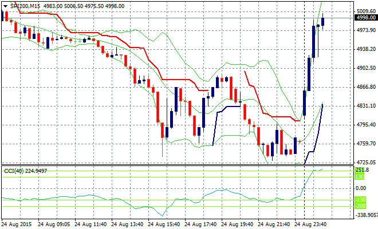Select the current price label 4998.00
Image resolution: width=378 pixels, height=229 pixels.
(366, 18)
